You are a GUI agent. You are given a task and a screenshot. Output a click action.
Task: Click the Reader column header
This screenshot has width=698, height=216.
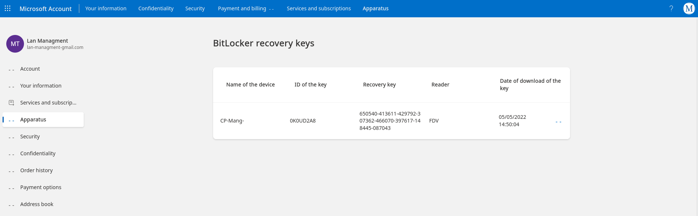coord(440,85)
